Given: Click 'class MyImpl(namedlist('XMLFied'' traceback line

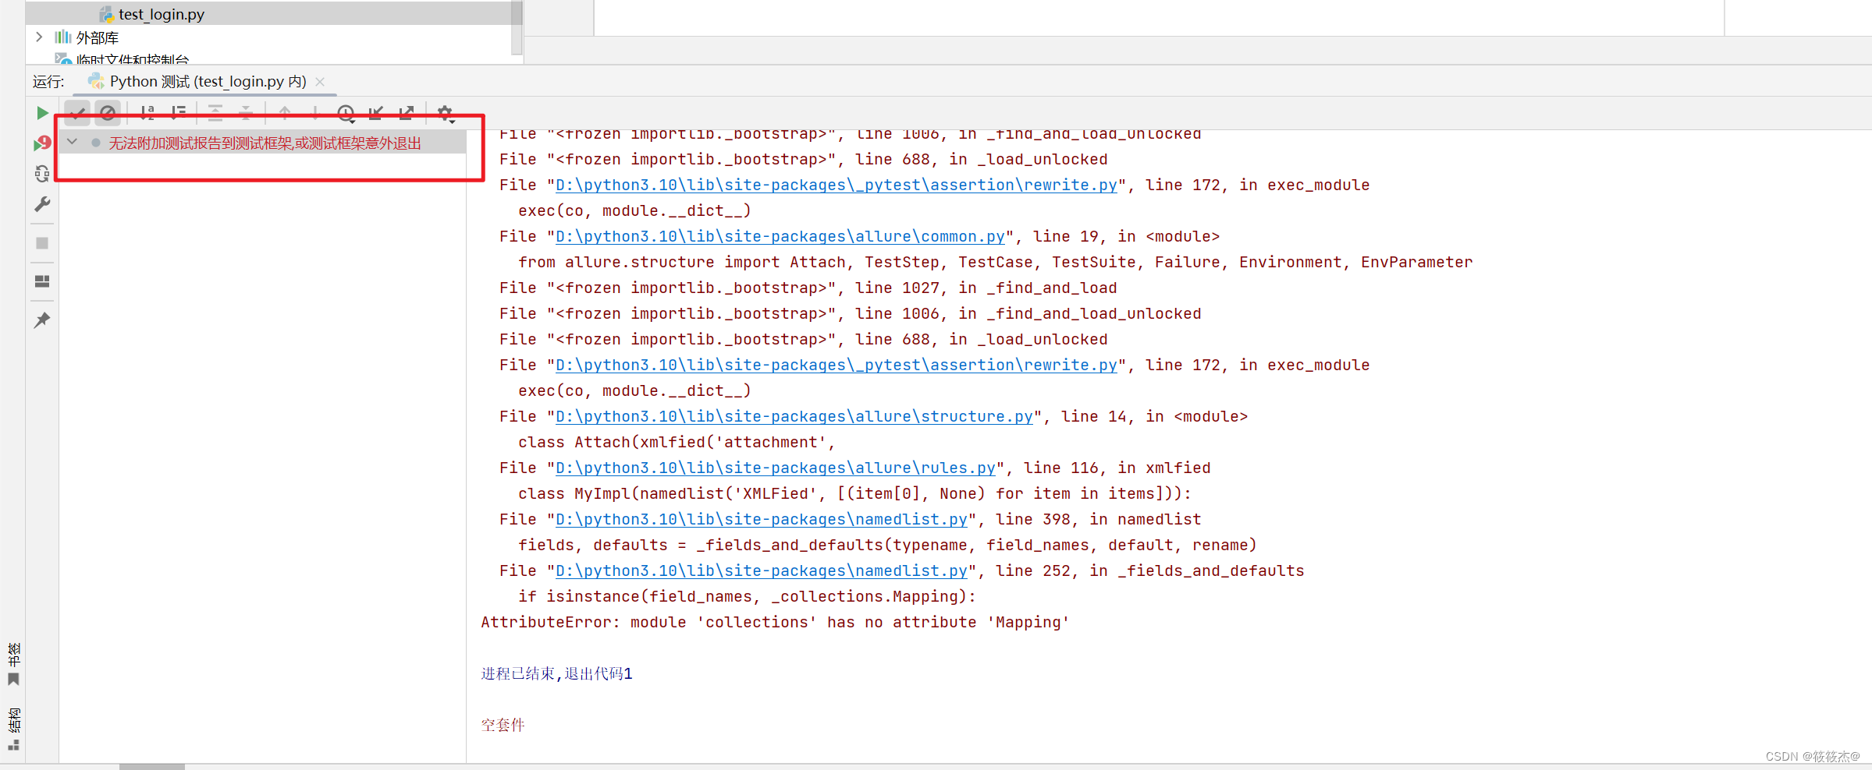Looking at the screenshot, I should [x=854, y=494].
